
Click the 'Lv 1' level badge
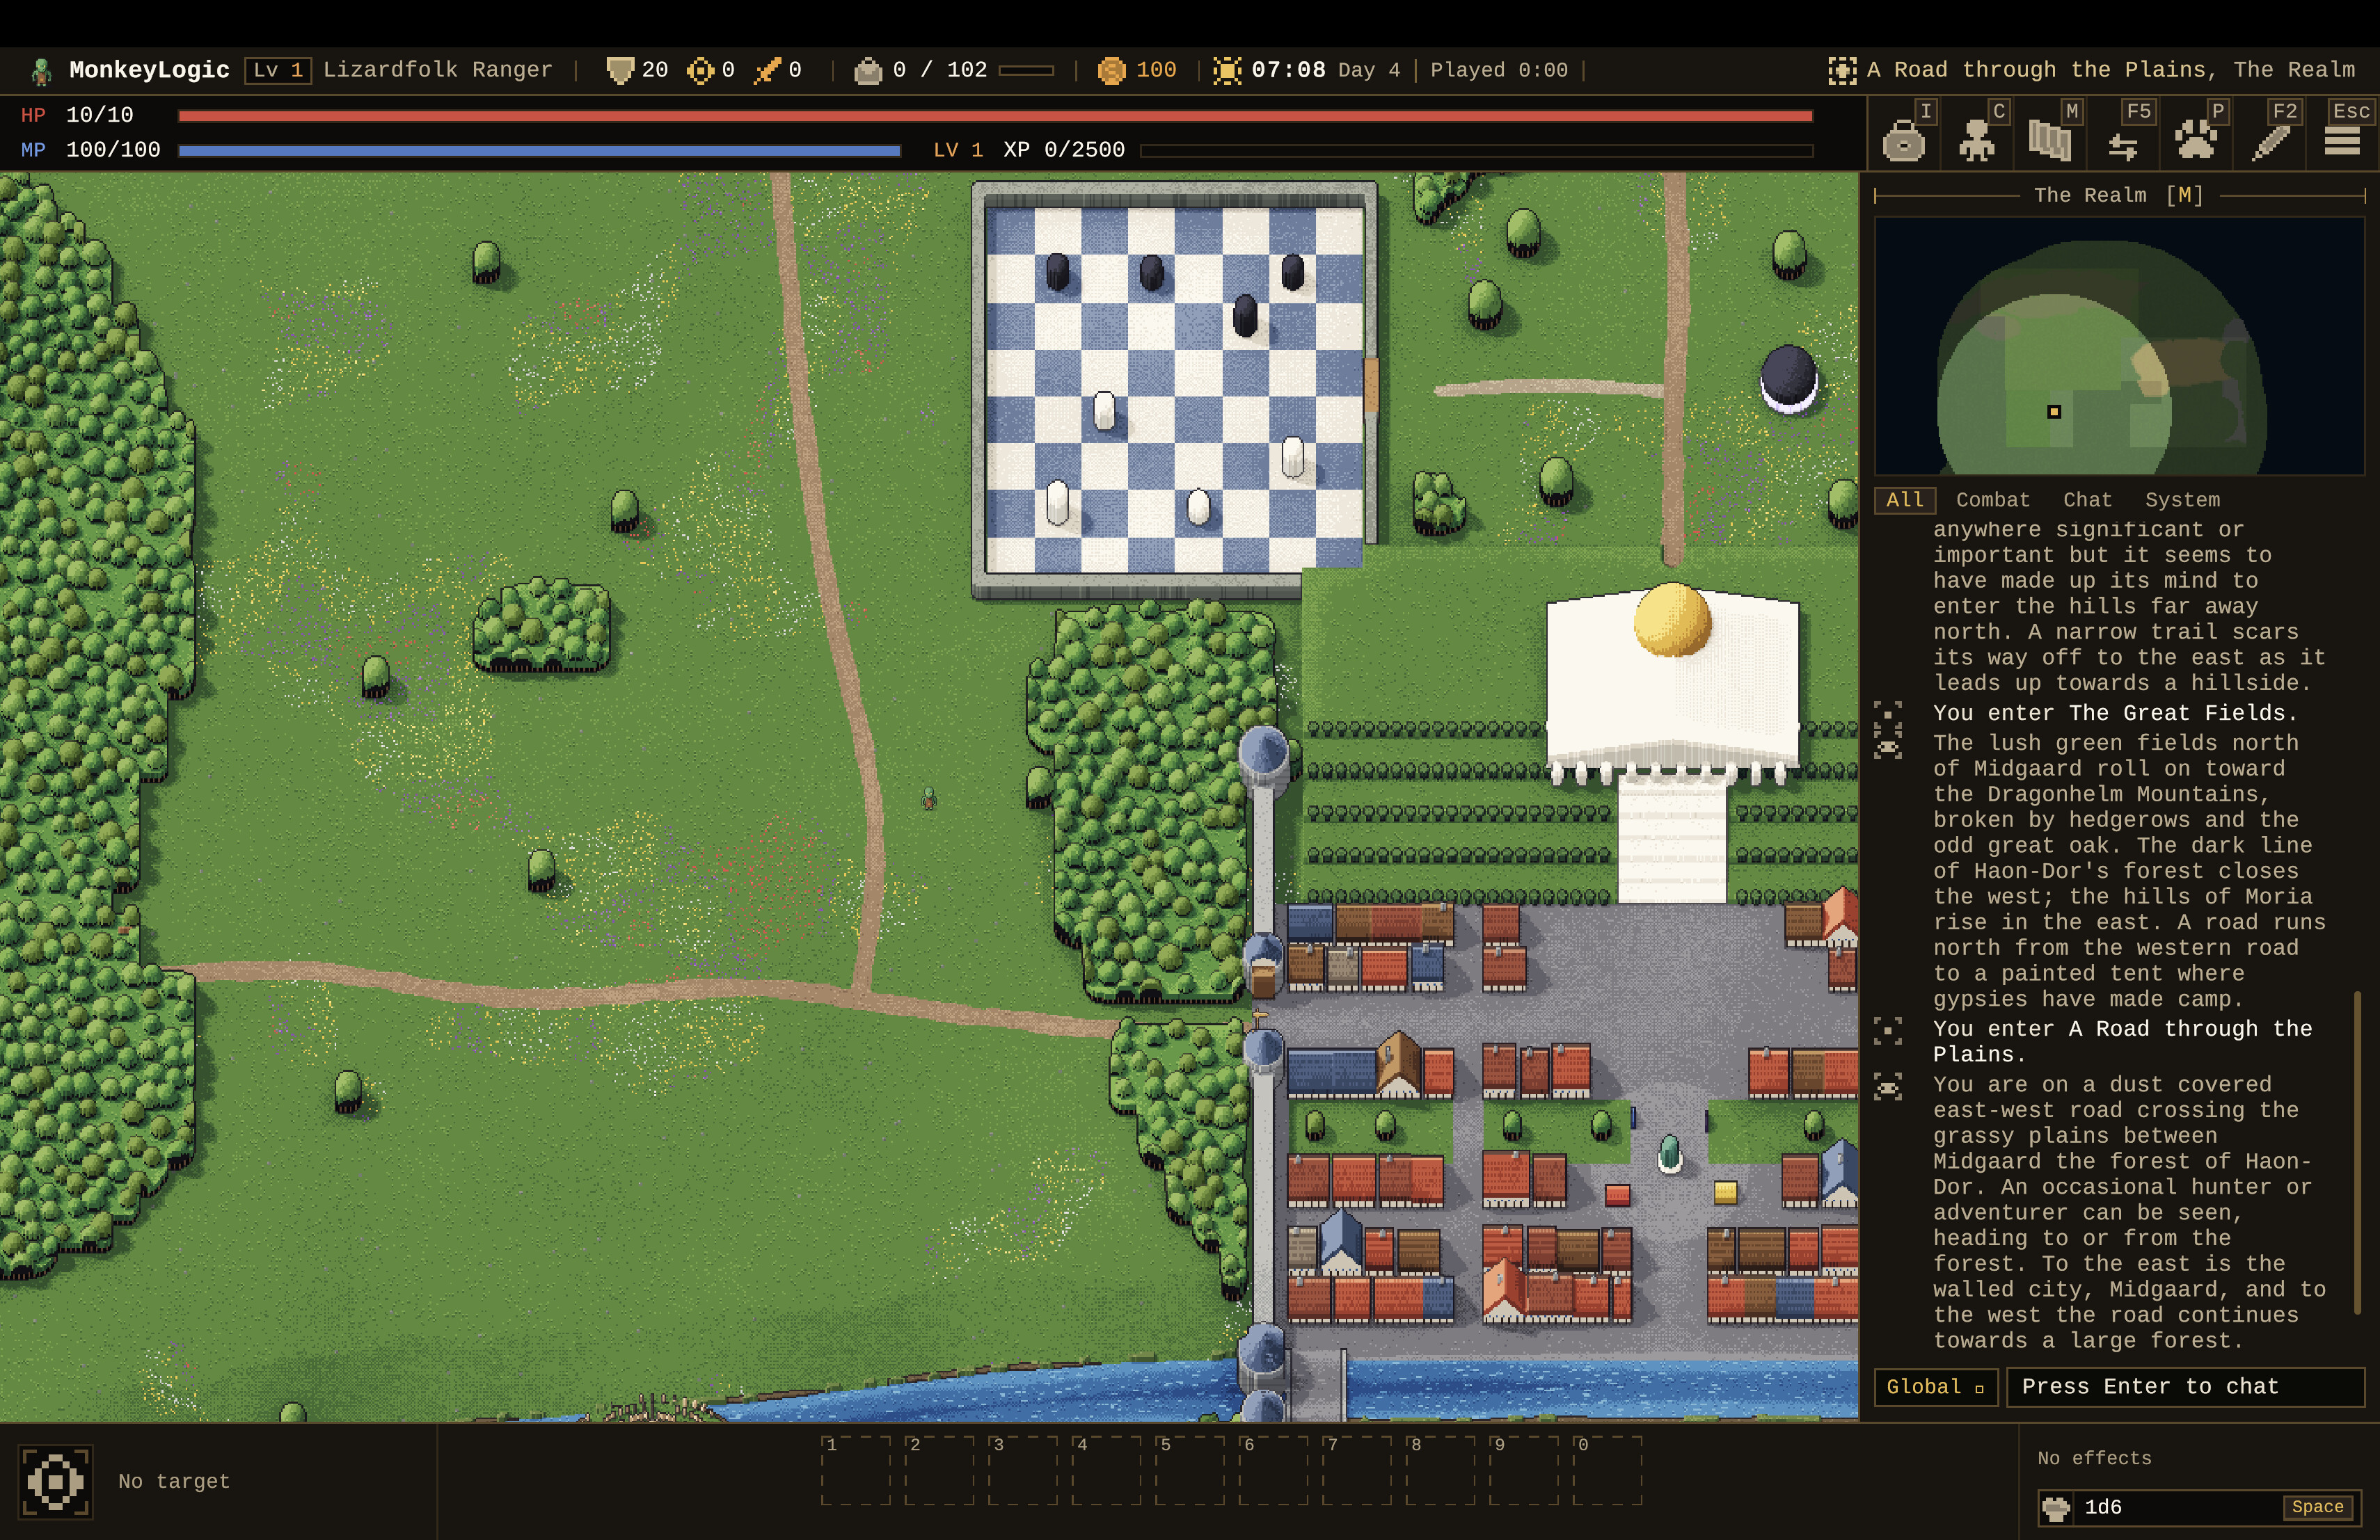278,70
